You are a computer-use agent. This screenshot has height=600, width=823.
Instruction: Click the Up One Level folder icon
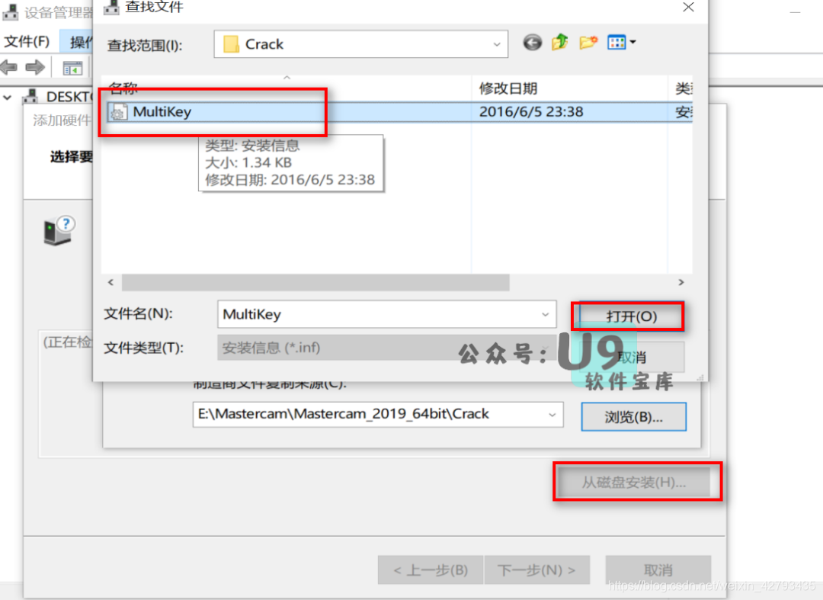pyautogui.click(x=560, y=43)
